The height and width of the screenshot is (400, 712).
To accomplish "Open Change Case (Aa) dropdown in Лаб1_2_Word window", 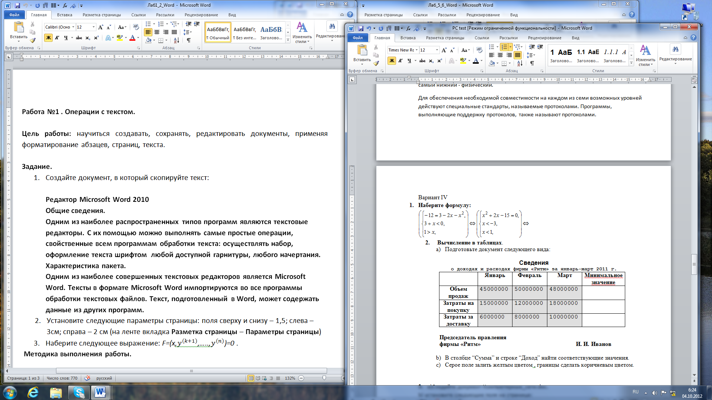I will 122,27.
